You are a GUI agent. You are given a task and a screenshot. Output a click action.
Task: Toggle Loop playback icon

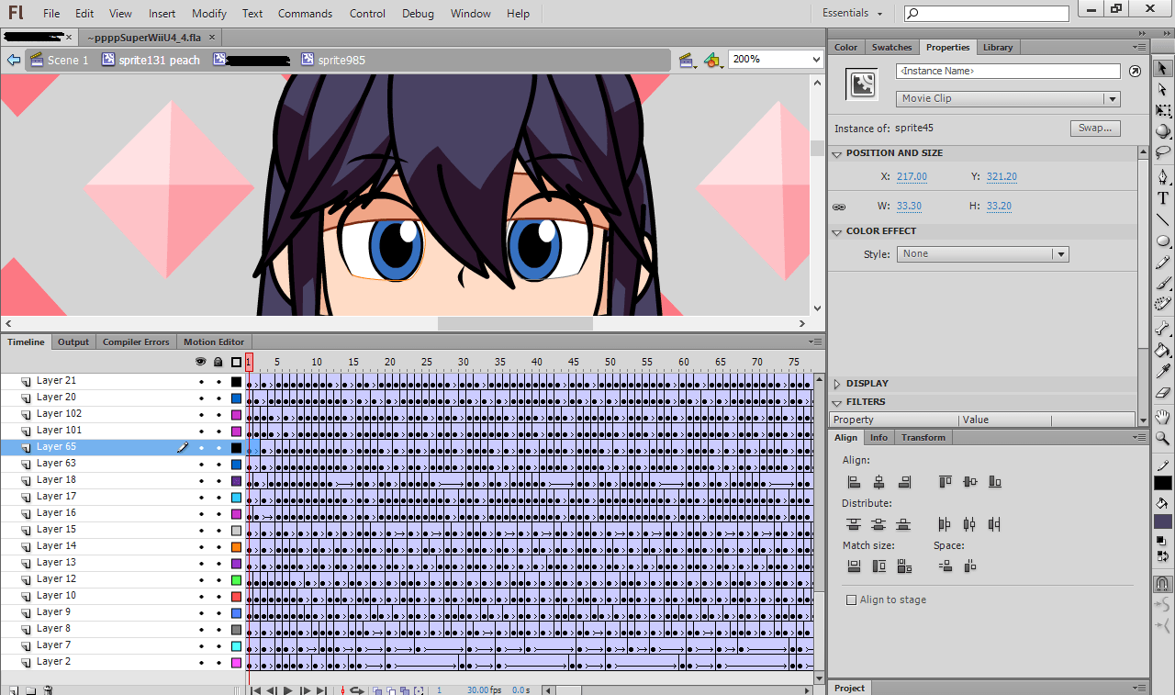pyautogui.click(x=357, y=690)
